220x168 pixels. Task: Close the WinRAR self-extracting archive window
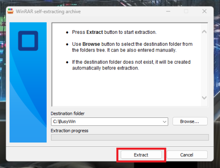click(x=204, y=11)
